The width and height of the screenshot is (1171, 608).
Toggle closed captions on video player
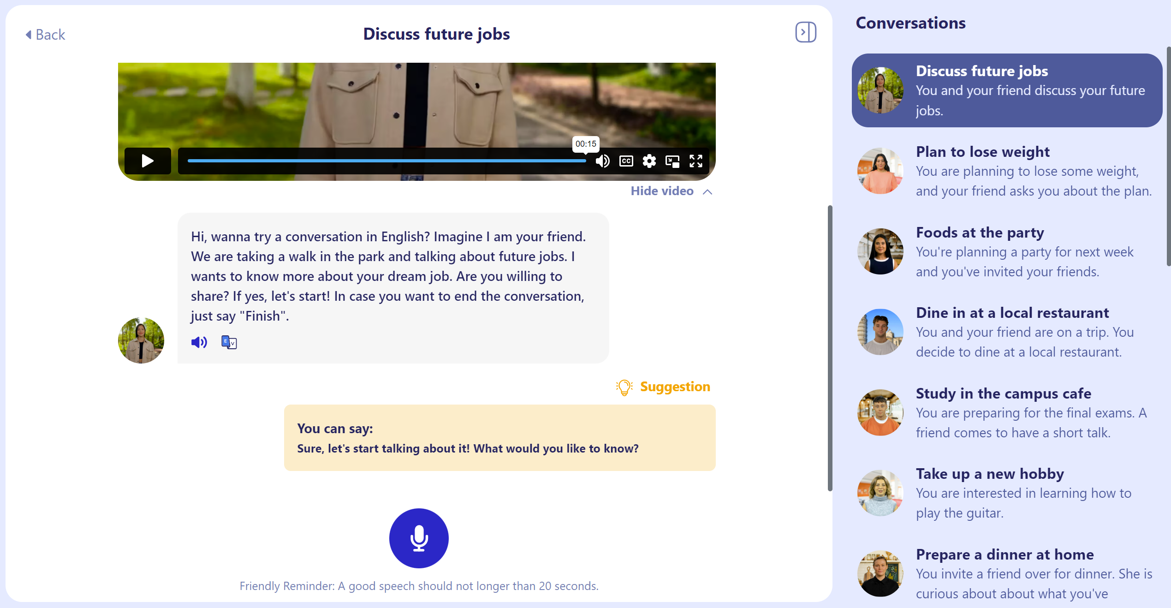click(x=626, y=161)
